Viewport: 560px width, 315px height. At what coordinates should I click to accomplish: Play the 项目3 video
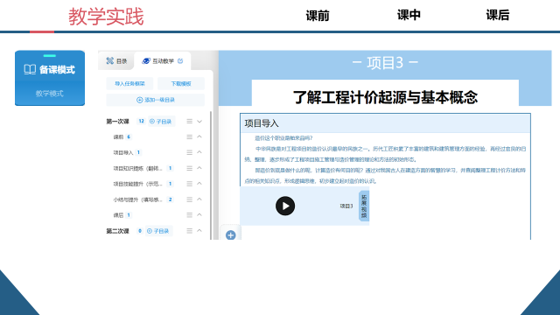point(285,206)
